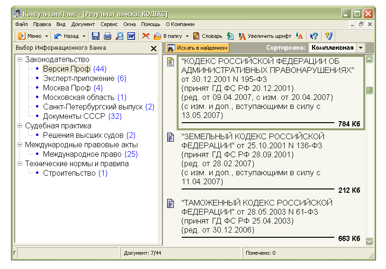Image resolution: width=386 pixels, height=269 pixels.
Task: Select Документы СССР (32) bank
Action: [x=82, y=116]
